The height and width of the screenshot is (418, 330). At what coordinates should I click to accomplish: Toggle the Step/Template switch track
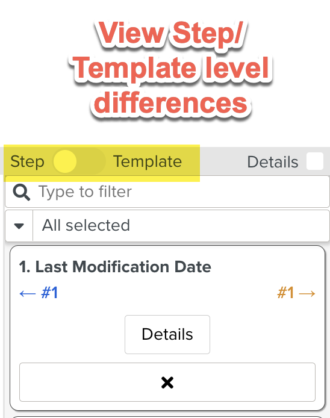pos(79,161)
